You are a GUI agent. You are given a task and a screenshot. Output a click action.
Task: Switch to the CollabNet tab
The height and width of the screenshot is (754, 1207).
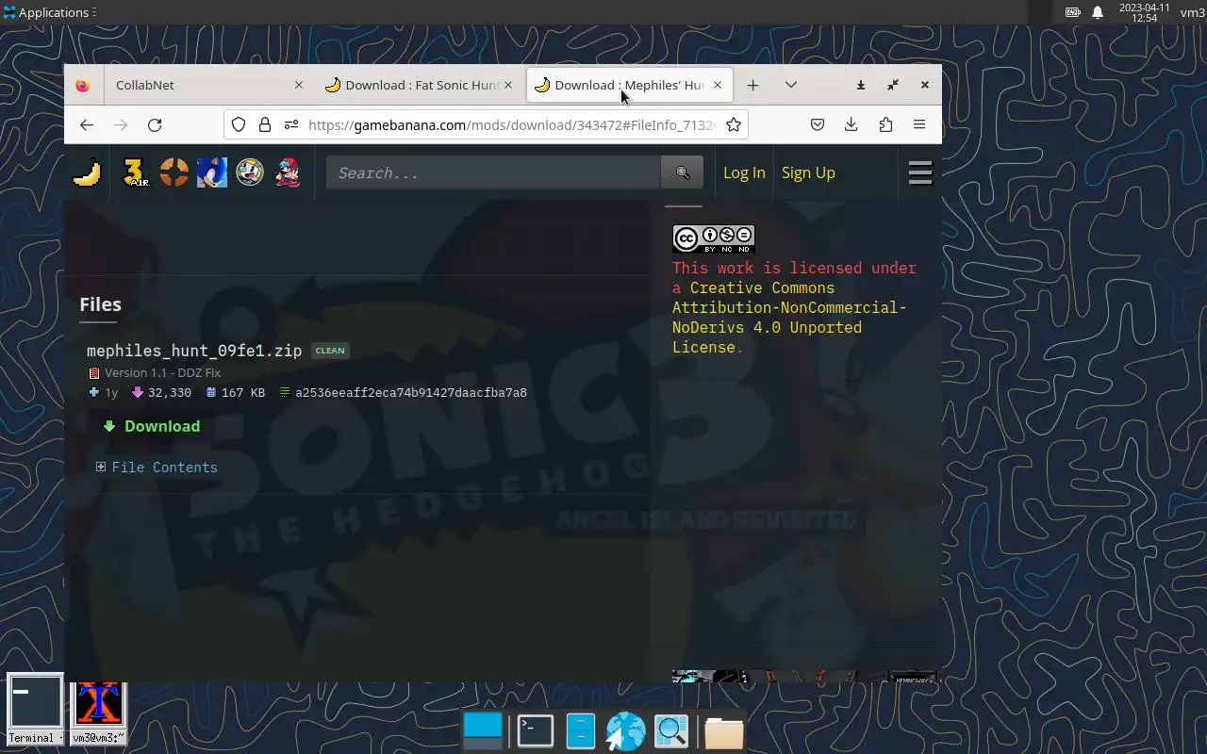pyautogui.click(x=206, y=85)
